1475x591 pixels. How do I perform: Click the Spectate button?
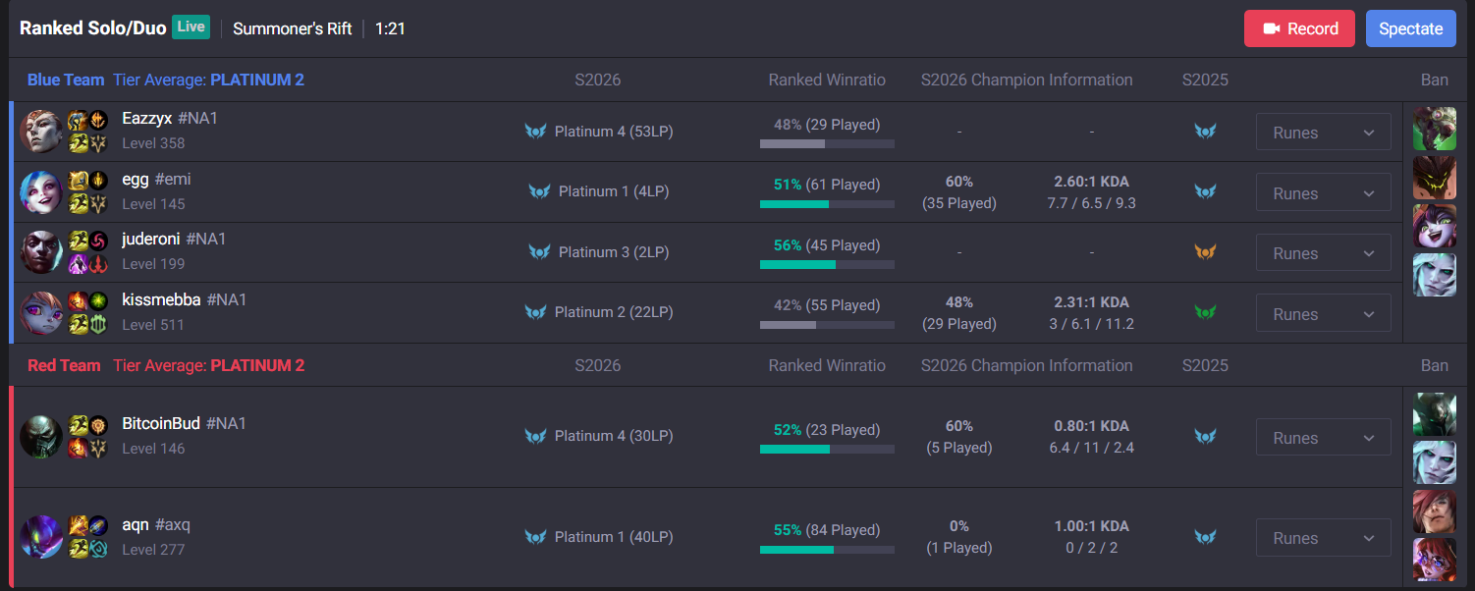(x=1410, y=28)
